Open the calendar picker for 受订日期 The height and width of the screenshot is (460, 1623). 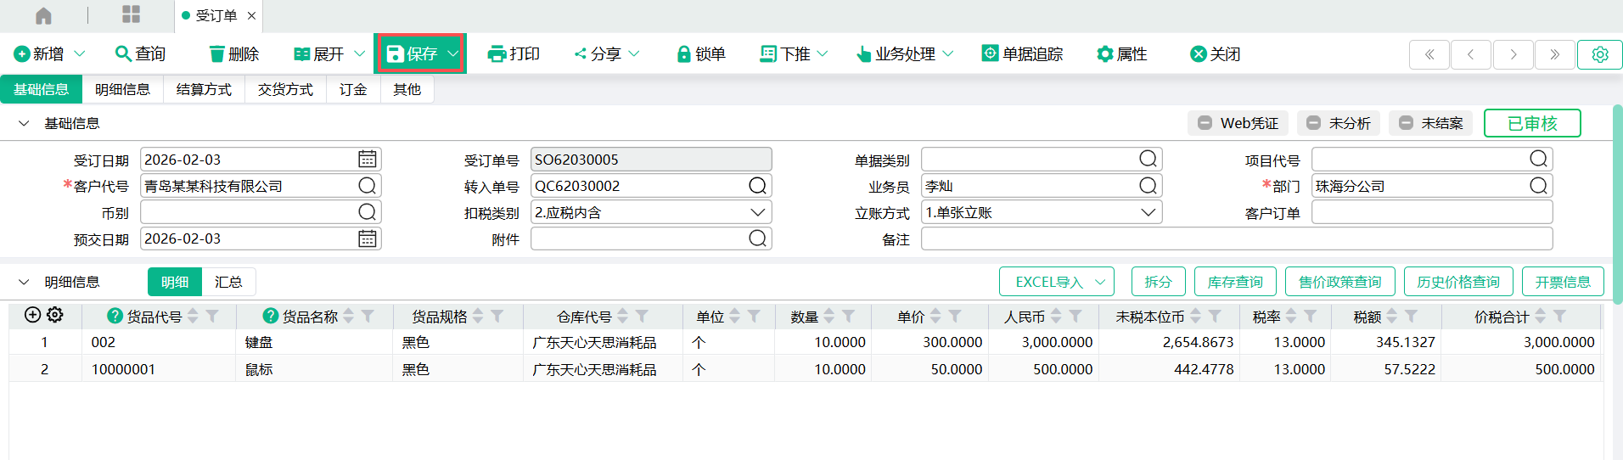tap(367, 160)
